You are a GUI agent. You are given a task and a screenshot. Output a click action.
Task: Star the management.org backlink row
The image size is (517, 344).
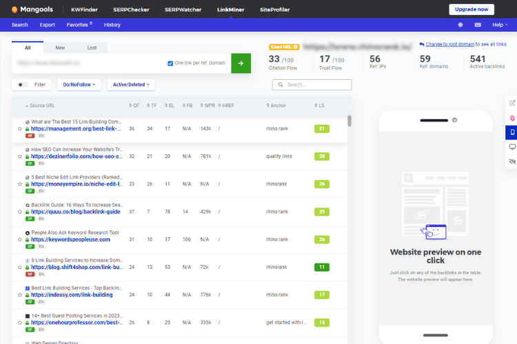pyautogui.click(x=20, y=129)
